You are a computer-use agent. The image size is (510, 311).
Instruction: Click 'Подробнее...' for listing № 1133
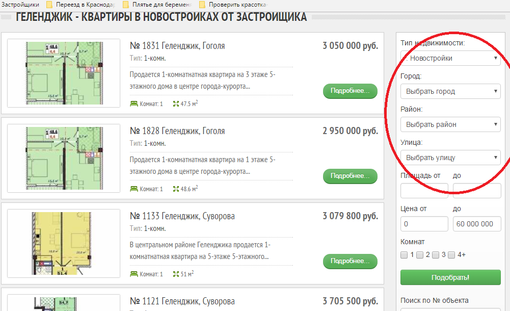point(350,261)
